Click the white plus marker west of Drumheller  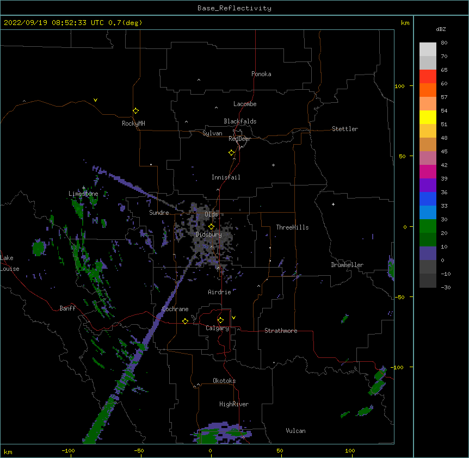pos(333,204)
